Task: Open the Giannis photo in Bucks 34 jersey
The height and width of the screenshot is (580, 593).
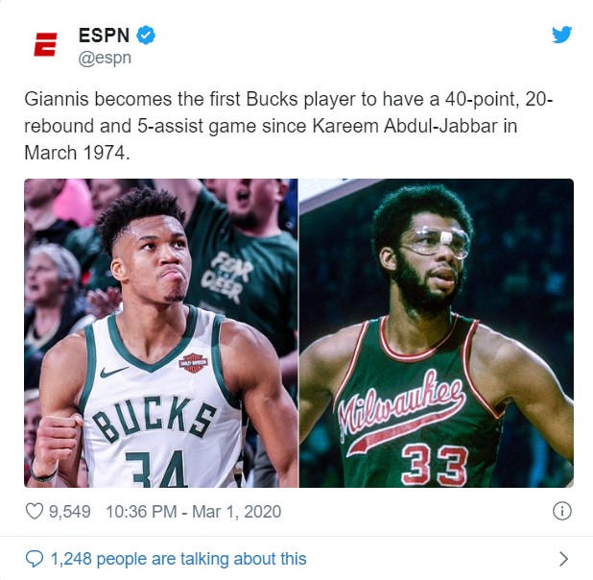Action: click(161, 333)
